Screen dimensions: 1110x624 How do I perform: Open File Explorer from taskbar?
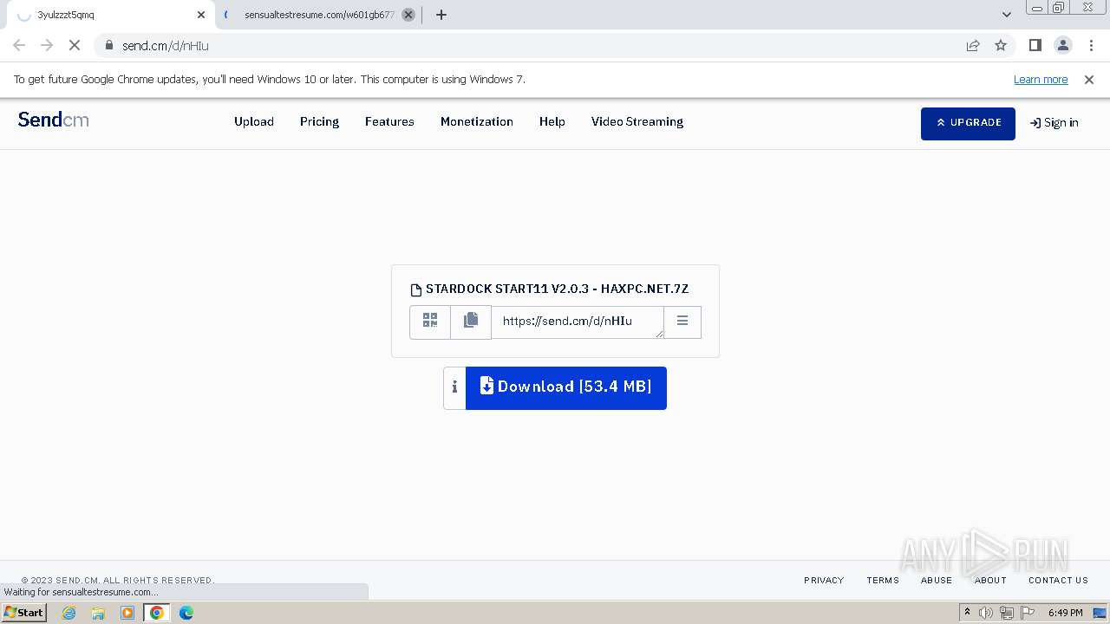(98, 613)
